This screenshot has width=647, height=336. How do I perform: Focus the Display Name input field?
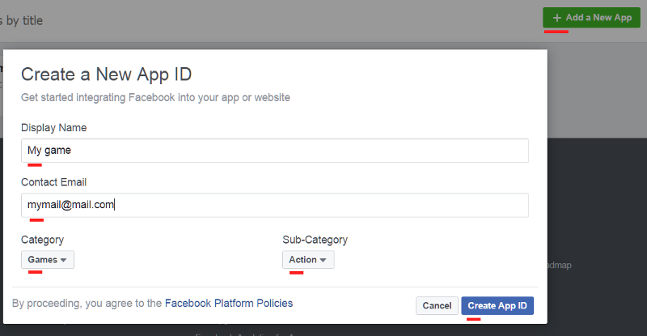click(x=275, y=151)
